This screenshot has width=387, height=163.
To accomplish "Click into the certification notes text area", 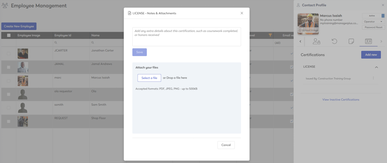I will [187, 36].
